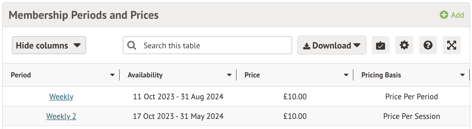The image size is (472, 129).
Task: Click the Pricing Basis column header
Action: (x=381, y=75)
